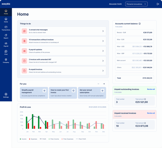This screenshot has height=148, width=162.
Task: Open the Pinnacle Innovations company dropdown
Action: click(x=136, y=4)
